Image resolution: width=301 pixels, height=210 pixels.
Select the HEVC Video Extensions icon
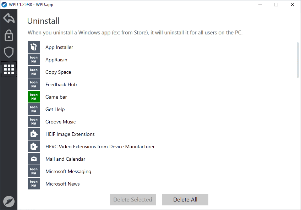point(34,147)
